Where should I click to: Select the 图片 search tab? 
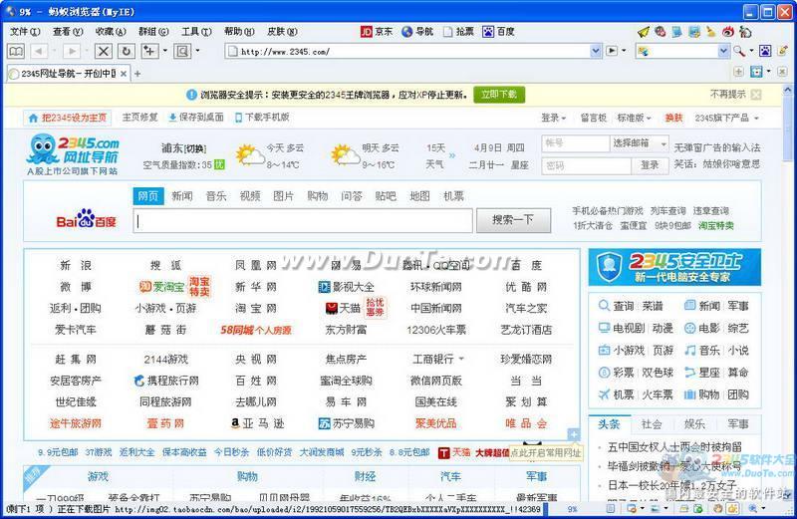[x=284, y=196]
